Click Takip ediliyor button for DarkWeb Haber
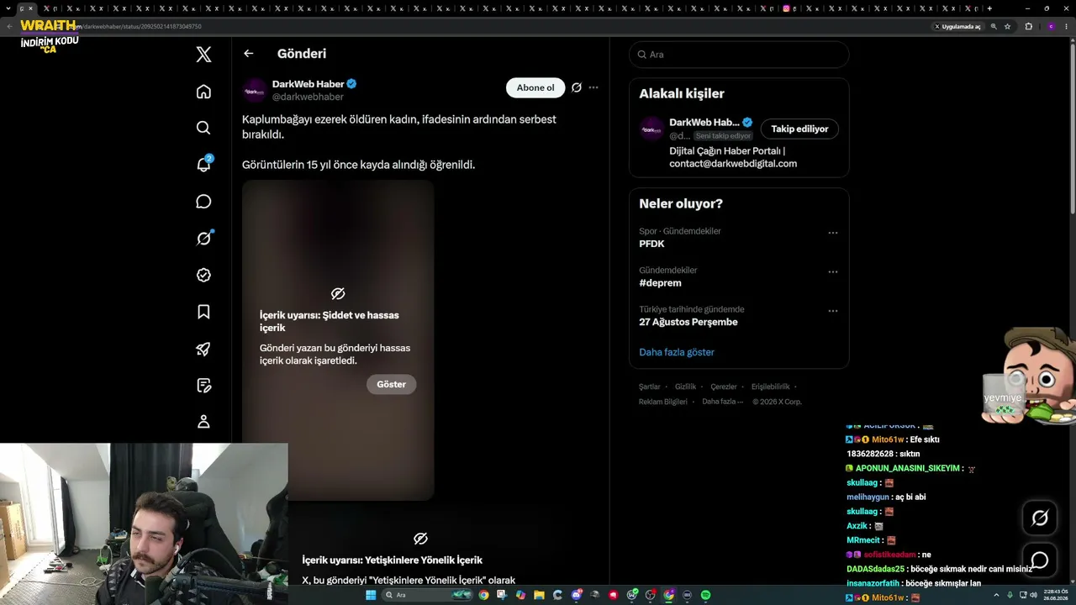The image size is (1076, 605). pos(799,129)
